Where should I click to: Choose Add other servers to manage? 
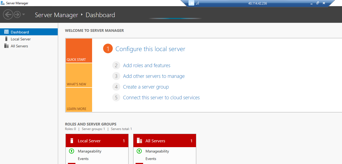click(x=154, y=76)
